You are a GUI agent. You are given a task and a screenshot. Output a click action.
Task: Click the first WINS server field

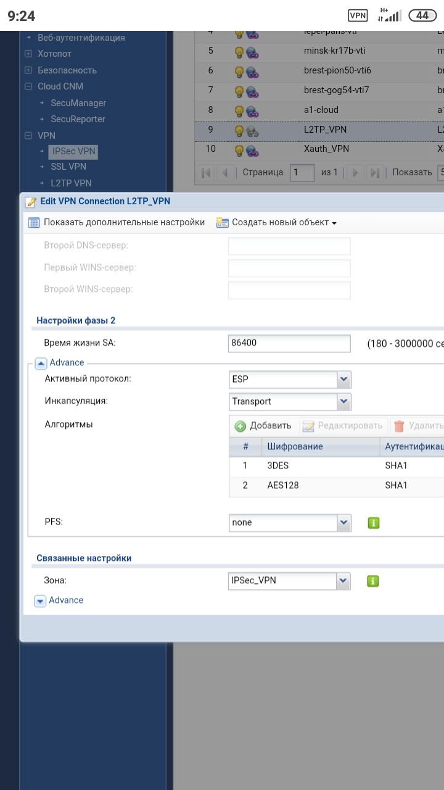(x=289, y=268)
